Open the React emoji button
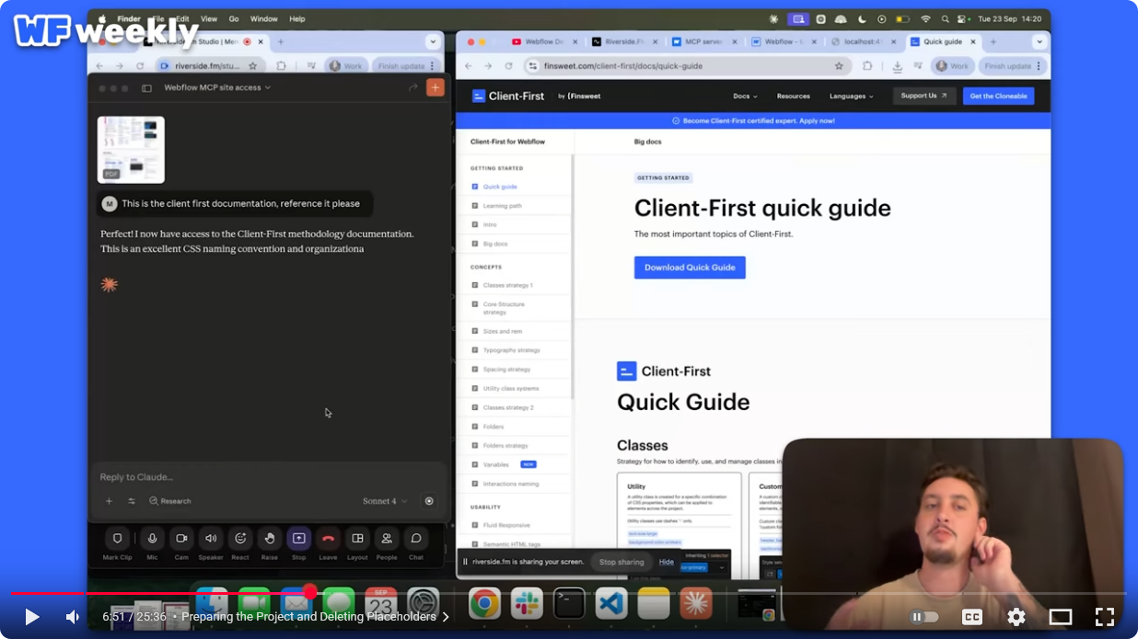1138x639 pixels. point(240,539)
